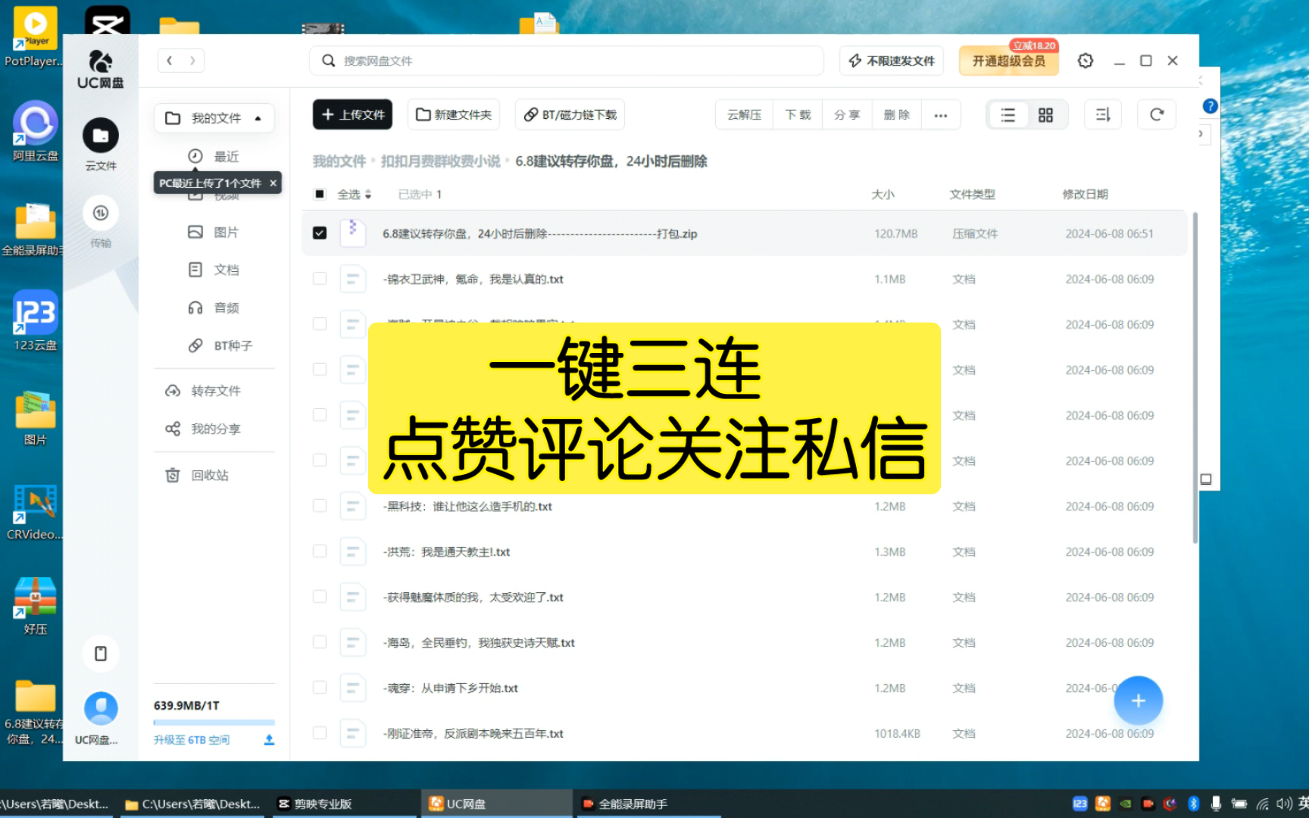Click 不限速发文件 button

click(x=892, y=61)
